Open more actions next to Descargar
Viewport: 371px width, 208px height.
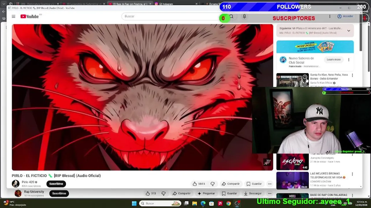click(270, 193)
